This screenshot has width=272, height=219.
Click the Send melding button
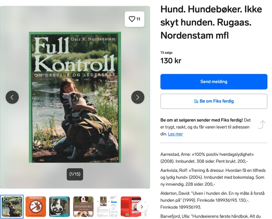pyautogui.click(x=214, y=82)
